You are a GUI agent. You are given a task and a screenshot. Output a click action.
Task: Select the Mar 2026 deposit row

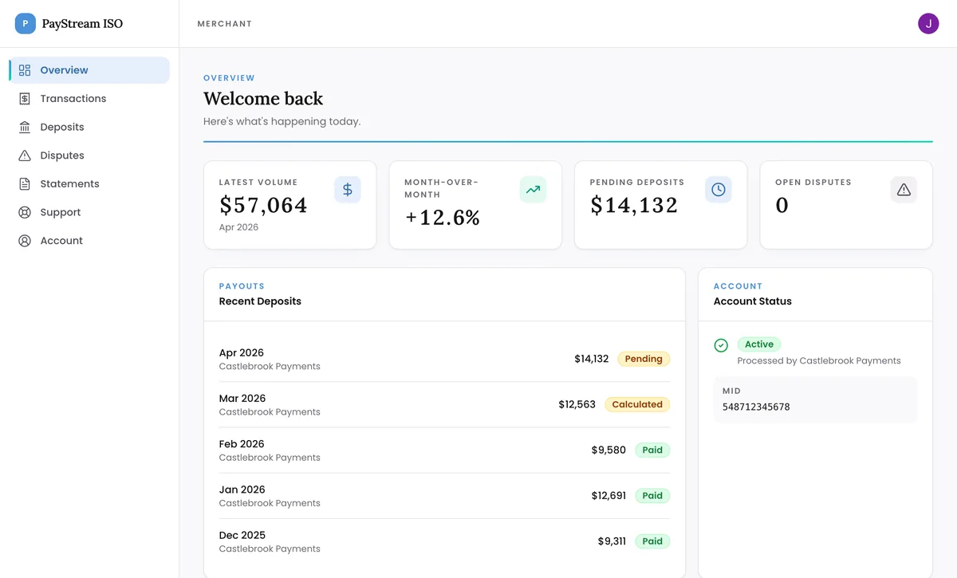[444, 405]
